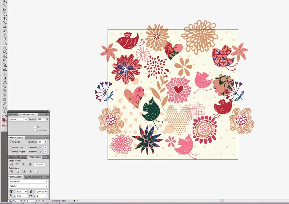Click the Outline pathfinder icon
Image resolution: width=289 pixels, height=204 pixels.
[x=36, y=172]
